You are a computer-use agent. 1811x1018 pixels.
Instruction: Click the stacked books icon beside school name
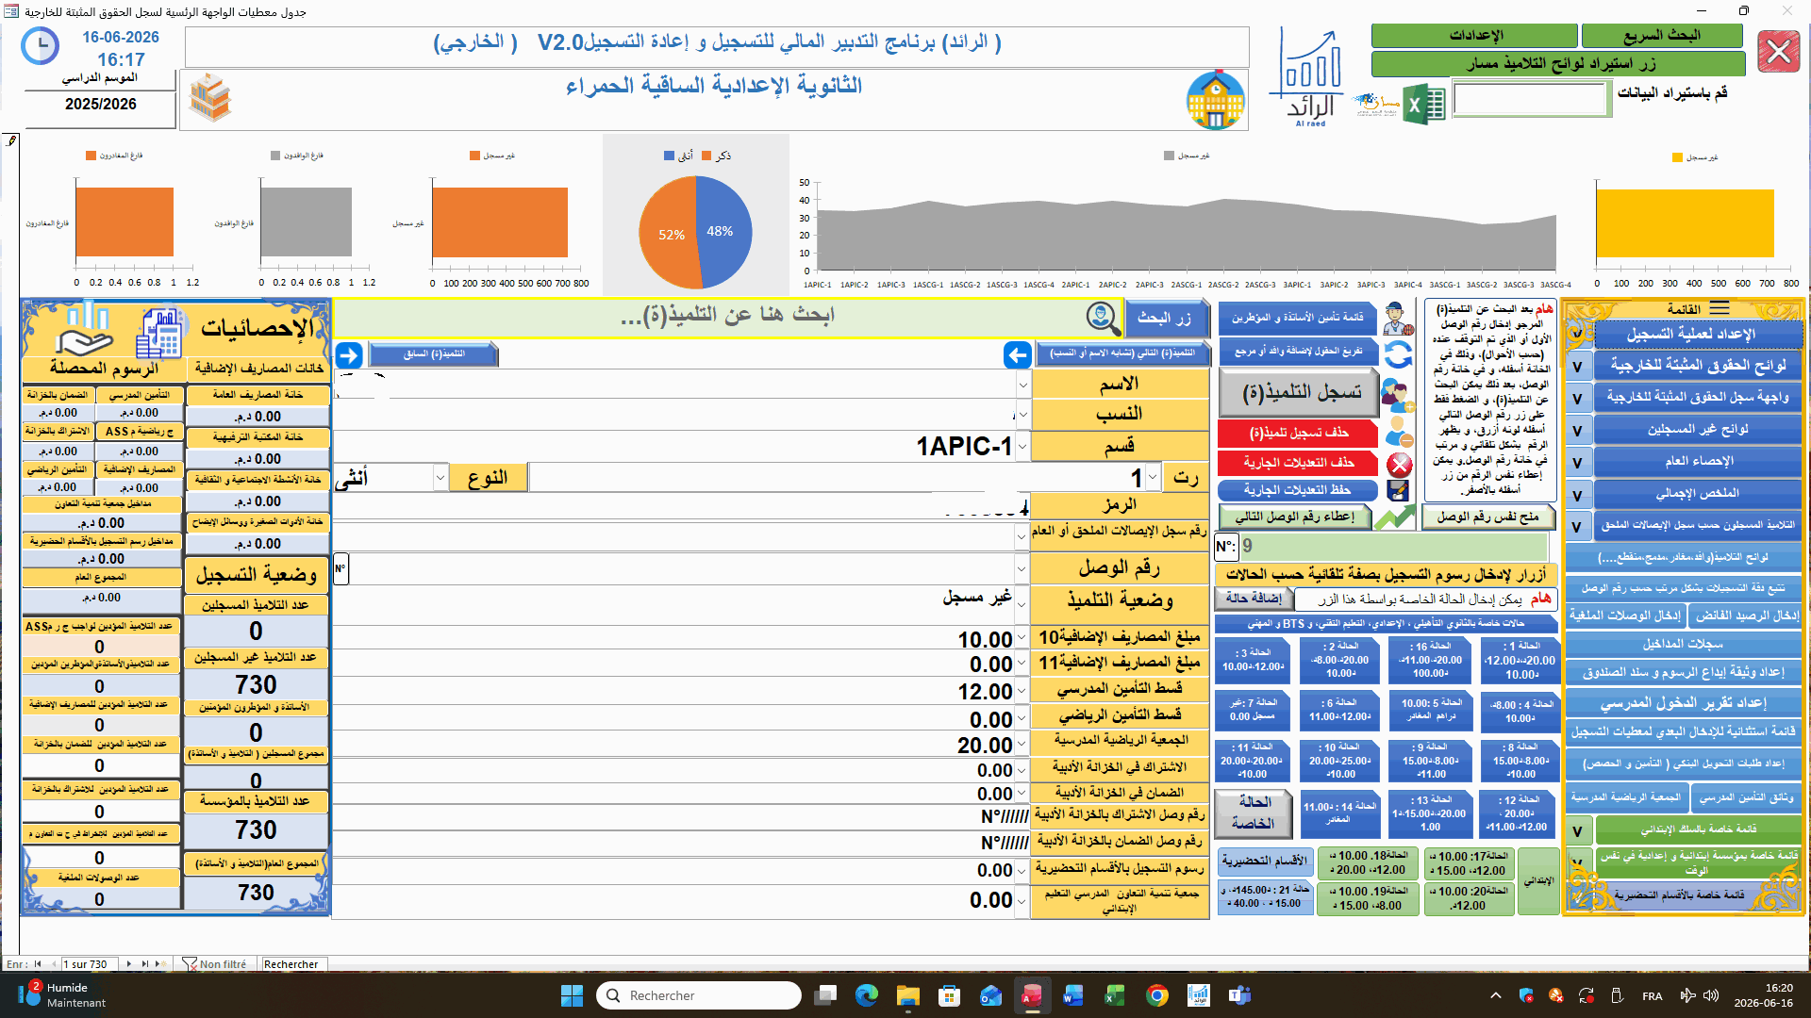pyautogui.click(x=210, y=98)
